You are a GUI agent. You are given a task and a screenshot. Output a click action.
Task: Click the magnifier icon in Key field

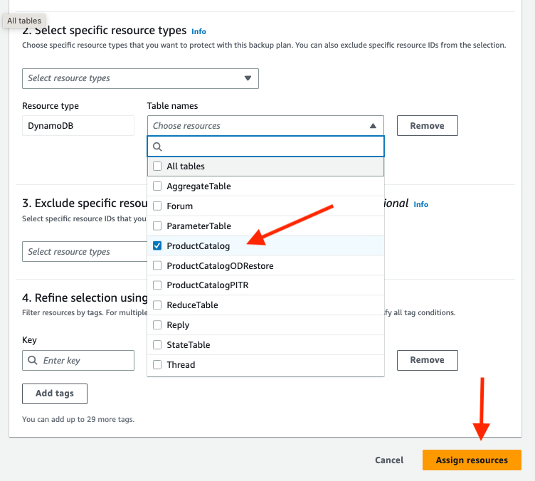pos(33,360)
